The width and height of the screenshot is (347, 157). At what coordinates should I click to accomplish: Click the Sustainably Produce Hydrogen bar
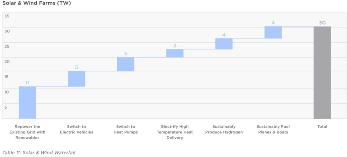click(x=224, y=44)
